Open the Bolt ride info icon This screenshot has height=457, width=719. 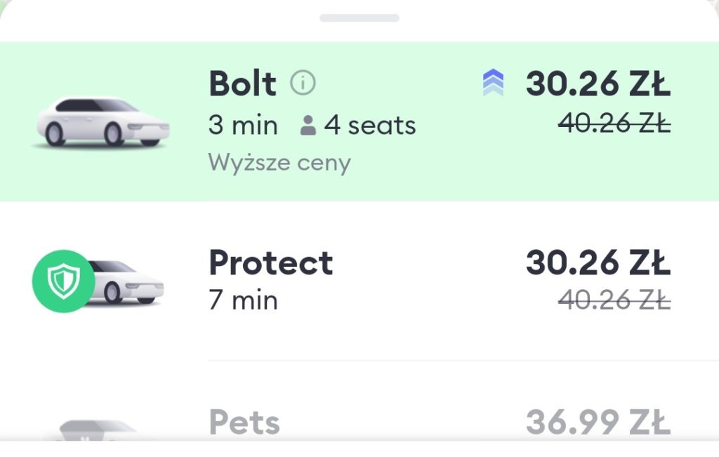303,83
